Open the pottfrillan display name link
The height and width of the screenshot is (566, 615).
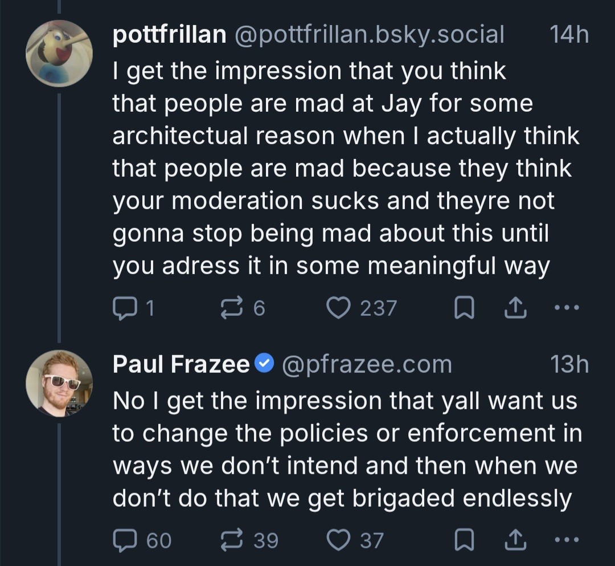(169, 35)
